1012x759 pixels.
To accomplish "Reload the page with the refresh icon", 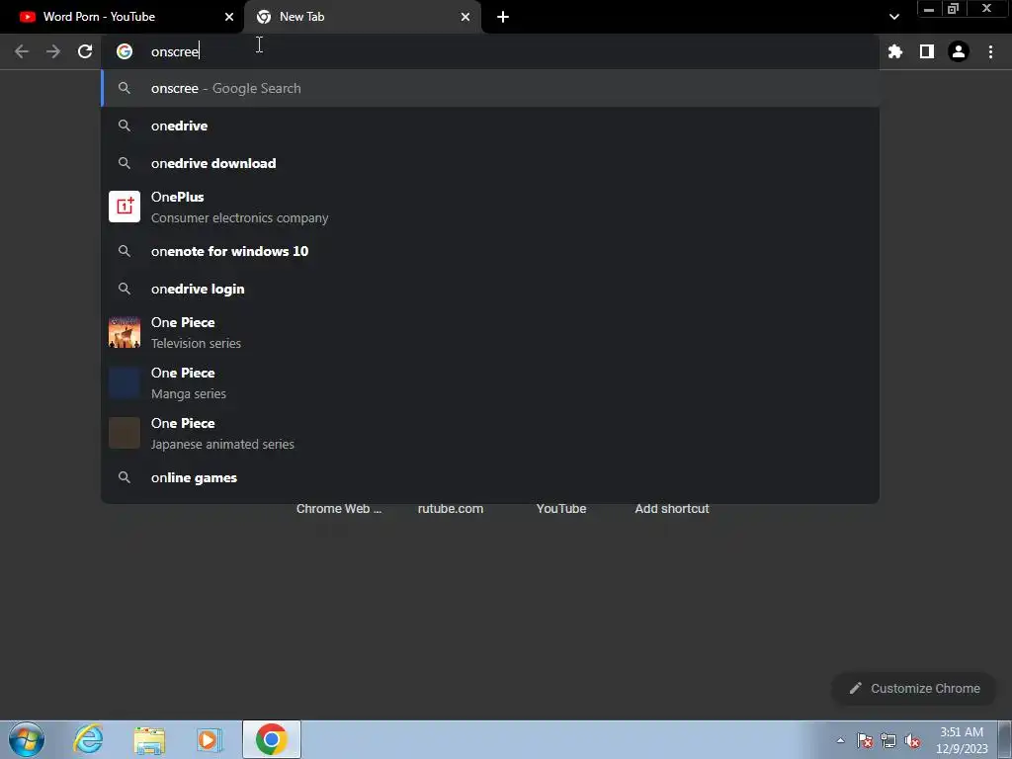I will pyautogui.click(x=85, y=51).
